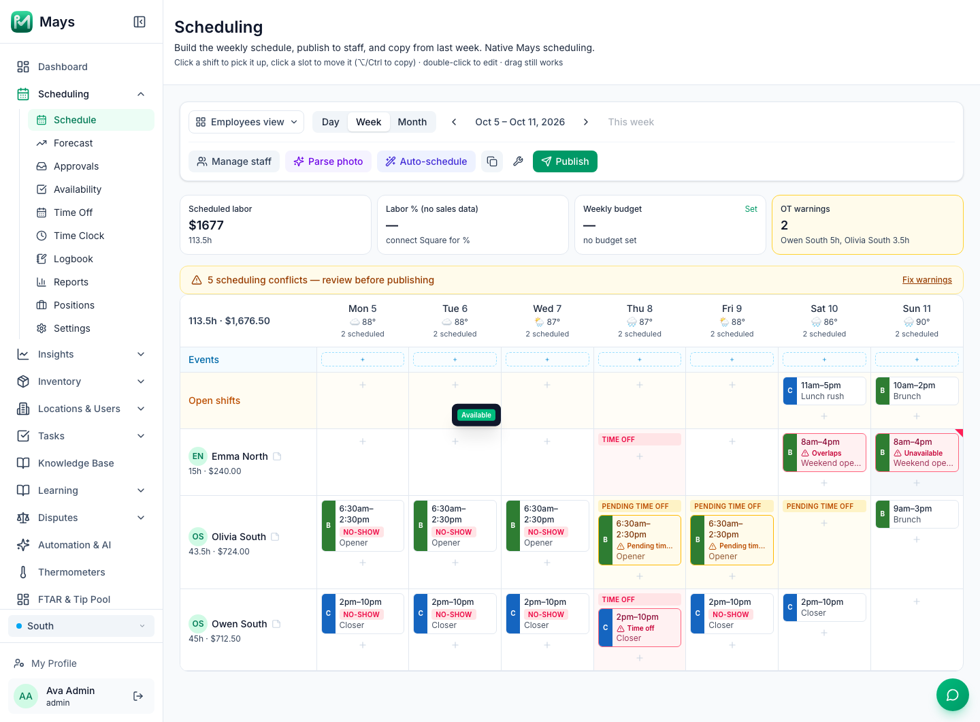Collapse the Scheduling menu section

coord(82,94)
